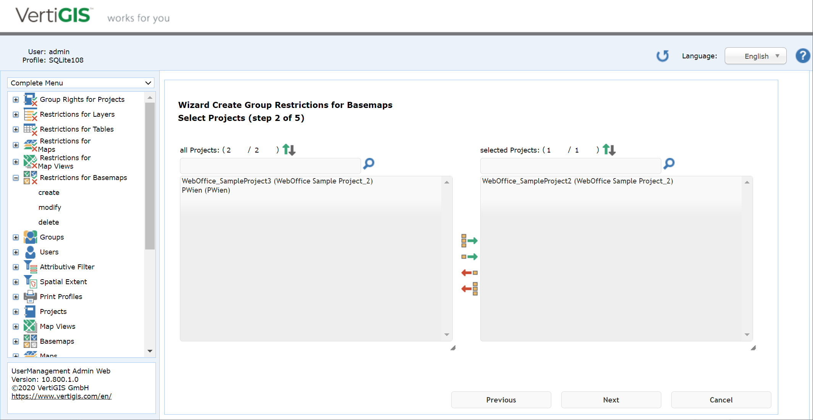The height and width of the screenshot is (420, 813).
Task: Click the Next button
Action: click(611, 400)
